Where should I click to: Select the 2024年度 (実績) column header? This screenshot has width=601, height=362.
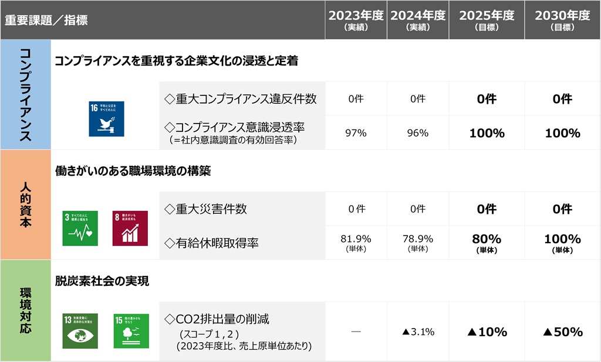coord(418,20)
